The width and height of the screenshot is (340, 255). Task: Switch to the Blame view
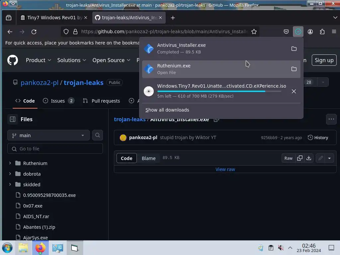point(148,158)
